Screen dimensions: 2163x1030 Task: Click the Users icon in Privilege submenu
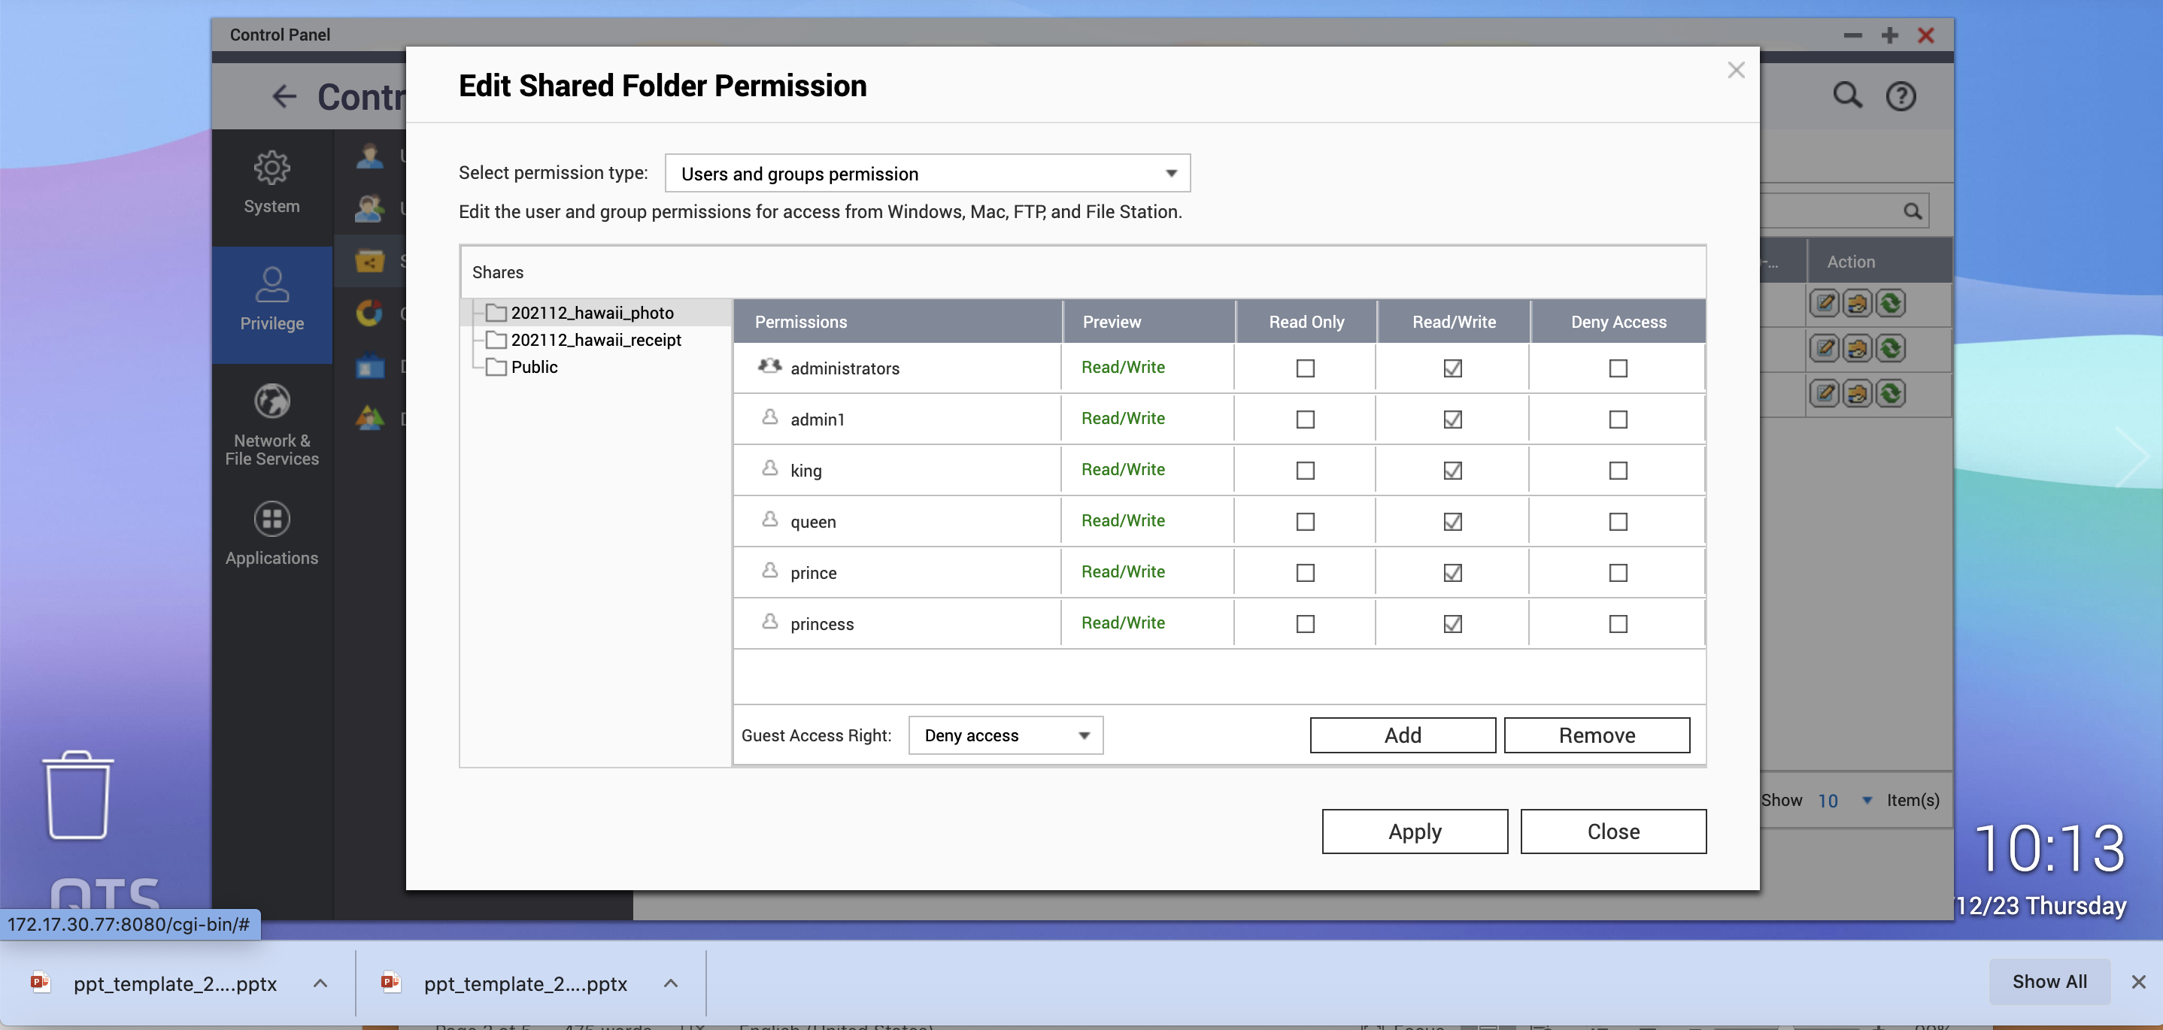point(369,156)
